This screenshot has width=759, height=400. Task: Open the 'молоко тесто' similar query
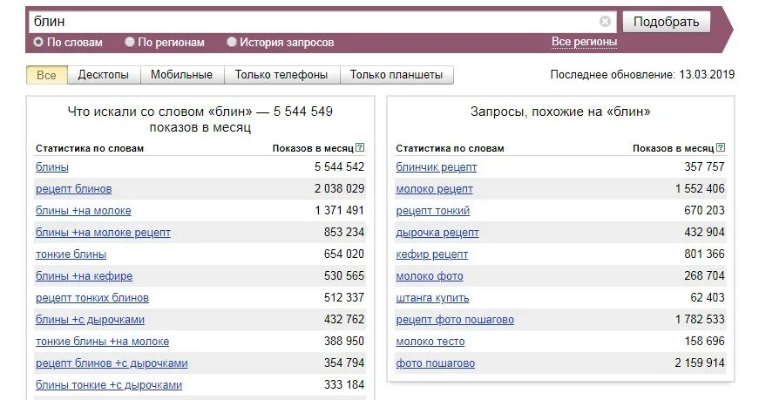430,342
